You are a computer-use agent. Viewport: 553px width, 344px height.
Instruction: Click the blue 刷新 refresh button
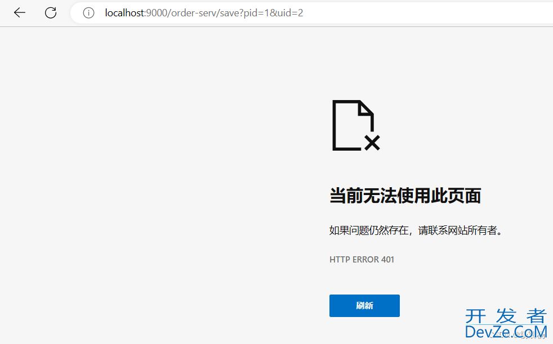[x=364, y=306]
